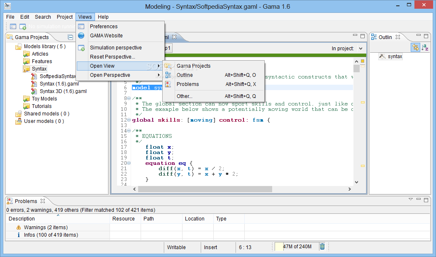Select Articles folder in tree
Image resolution: width=436 pixels, height=257 pixels.
[40, 54]
